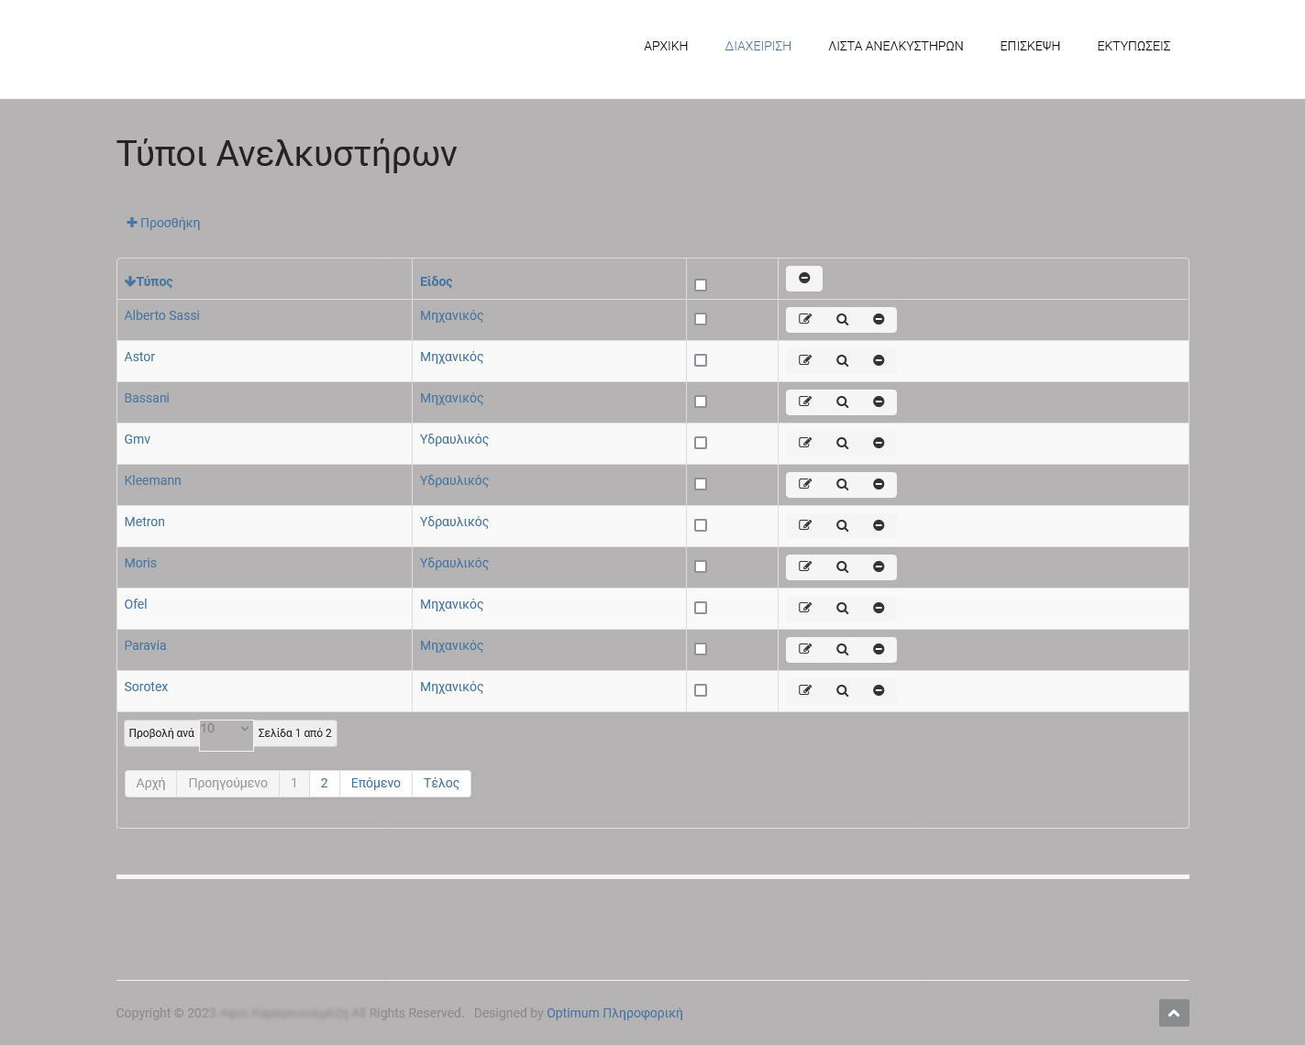Image resolution: width=1305 pixels, height=1045 pixels.
Task: Edit the Sorotex entry via pencil icon
Action: point(804,691)
